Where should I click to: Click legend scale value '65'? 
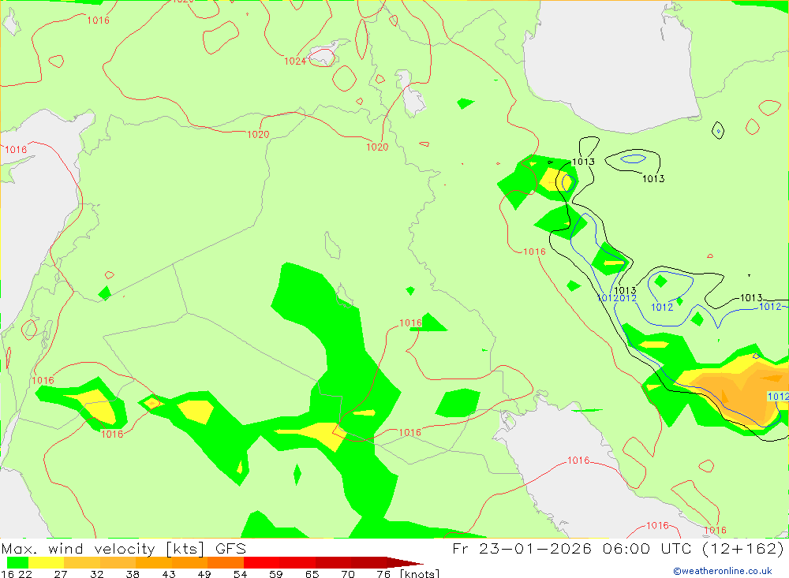coord(312,574)
